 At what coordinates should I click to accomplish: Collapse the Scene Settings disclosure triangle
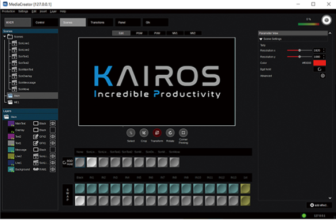[261, 39]
